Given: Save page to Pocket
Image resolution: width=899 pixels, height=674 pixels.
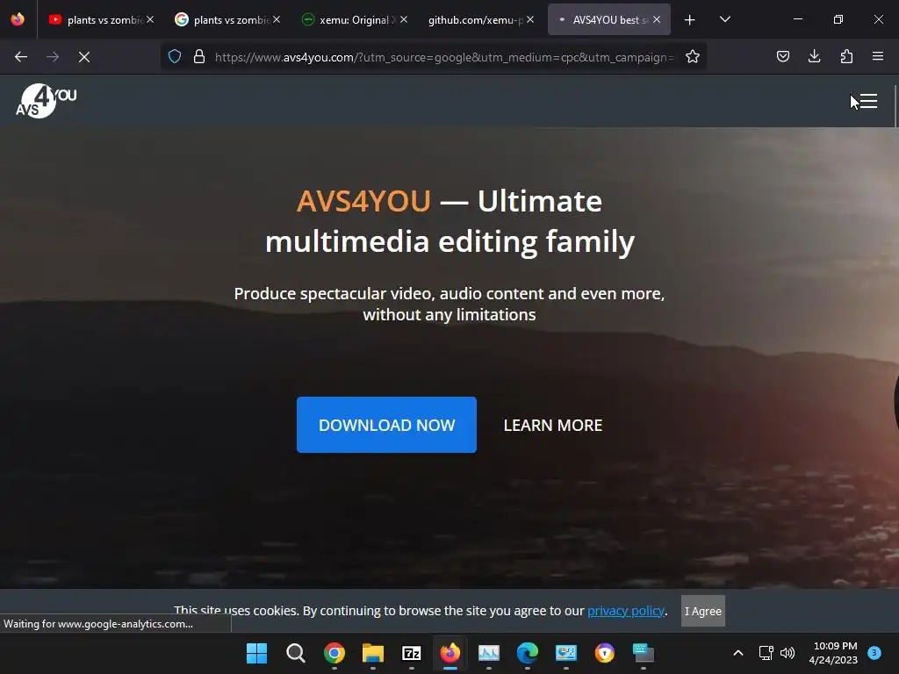Looking at the screenshot, I should click(782, 56).
